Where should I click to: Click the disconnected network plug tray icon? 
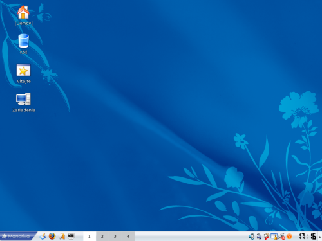pos(281,237)
